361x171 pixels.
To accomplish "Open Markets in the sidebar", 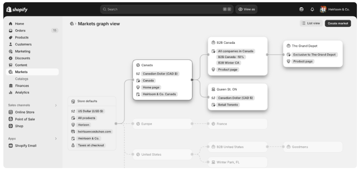I will 32,72.
